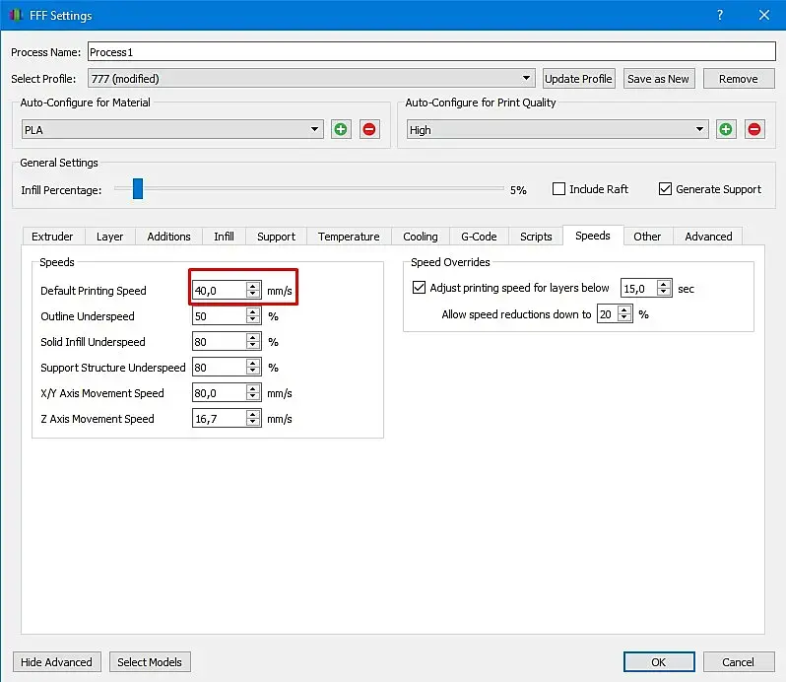Go to the Scripts tab
The width and height of the screenshot is (786, 682).
click(536, 237)
